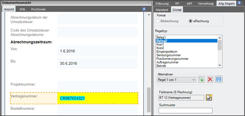
Task: Switch to the XML tab
Action: (22, 9)
